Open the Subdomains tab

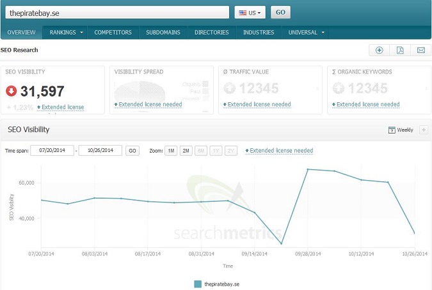pyautogui.click(x=163, y=32)
